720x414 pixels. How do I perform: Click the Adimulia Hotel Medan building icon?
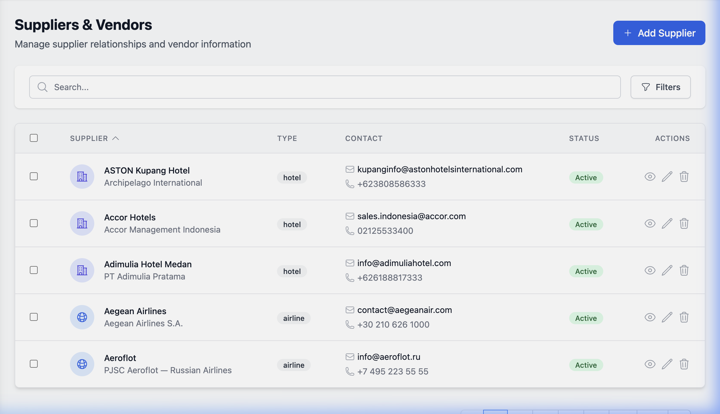[x=82, y=270]
